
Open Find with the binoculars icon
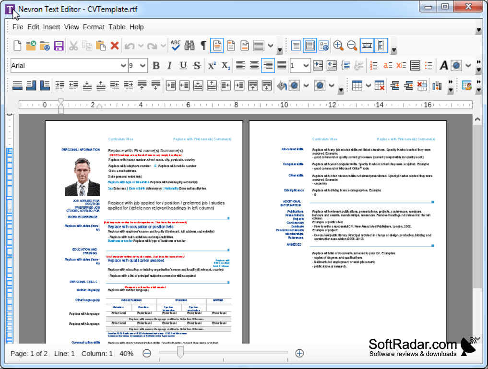pyautogui.click(x=189, y=46)
